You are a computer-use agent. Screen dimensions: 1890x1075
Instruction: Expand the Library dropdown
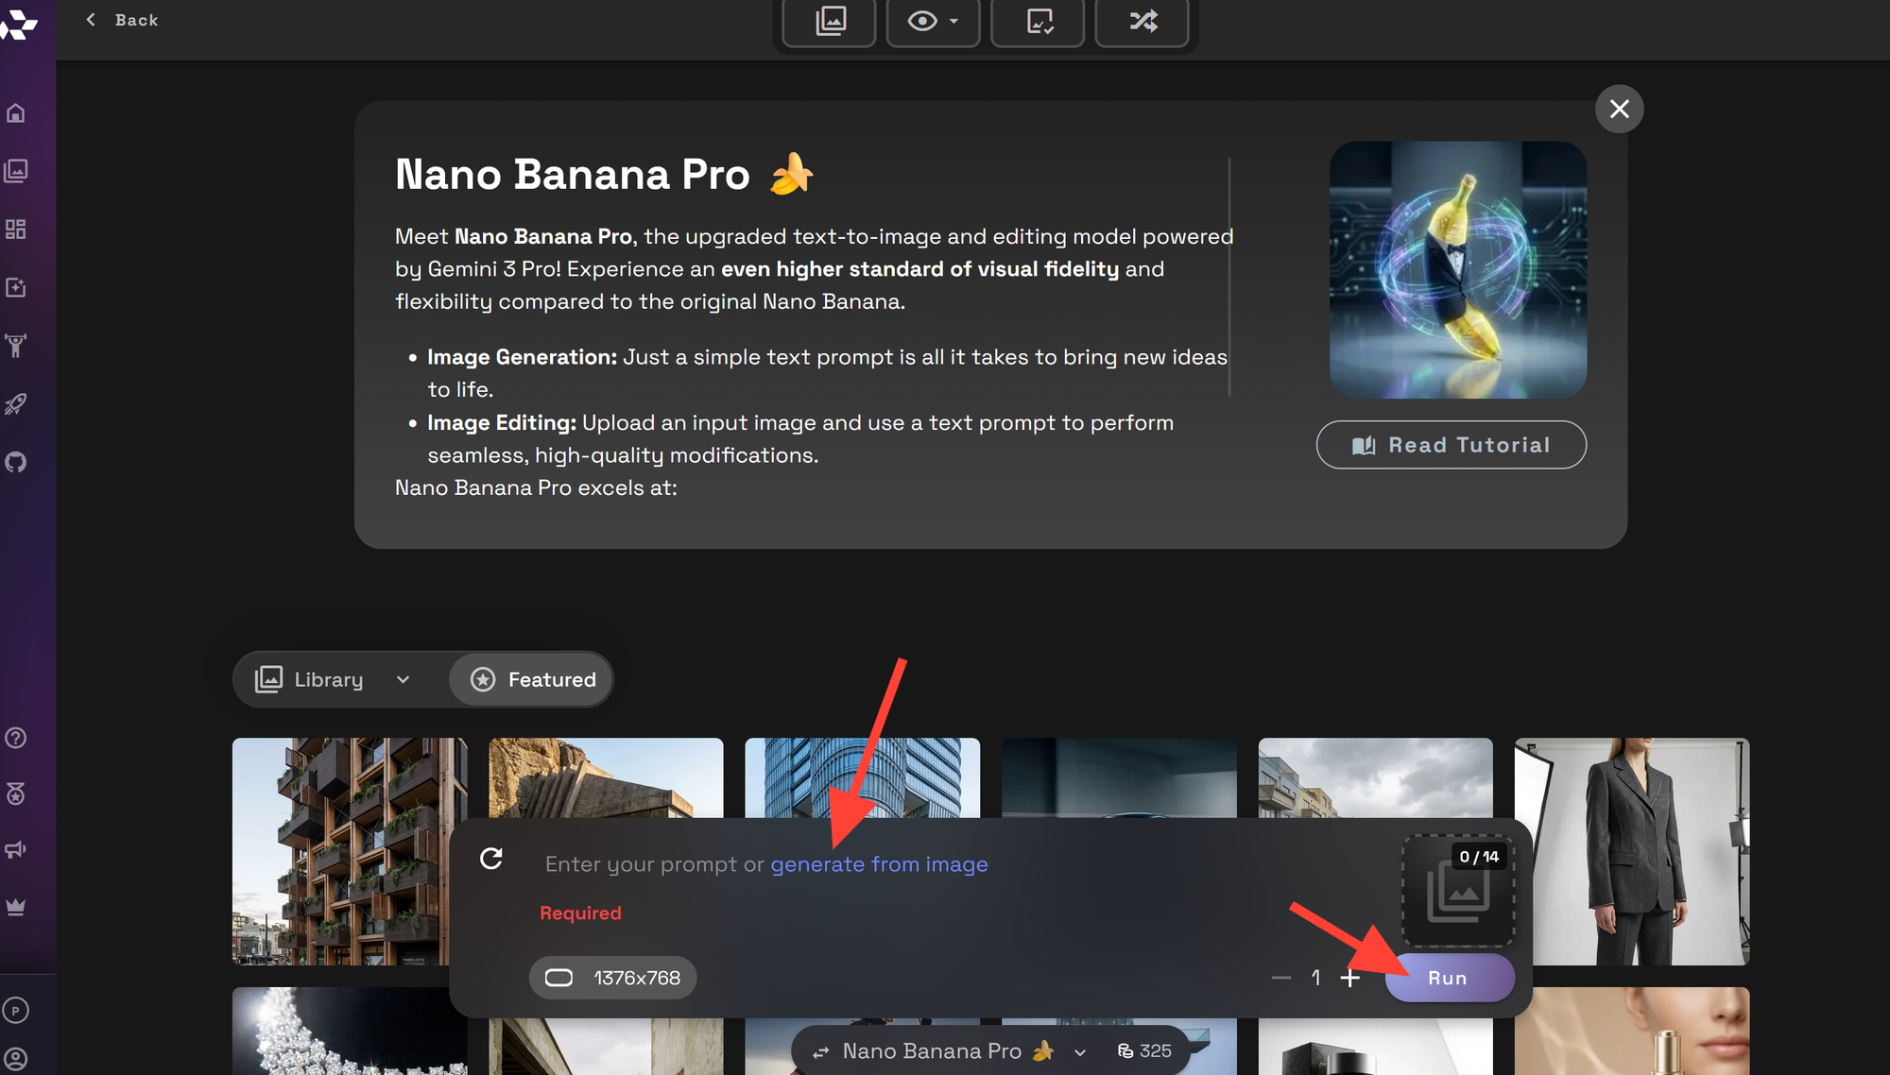coord(333,679)
